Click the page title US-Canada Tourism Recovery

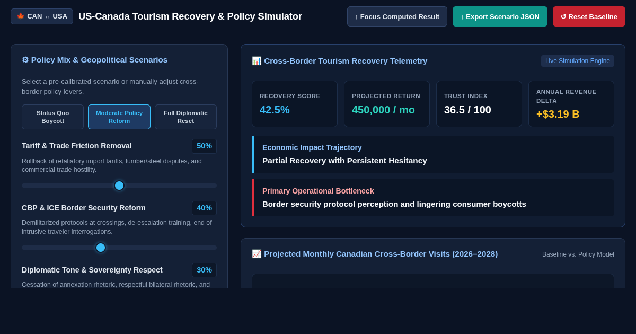click(190, 16)
